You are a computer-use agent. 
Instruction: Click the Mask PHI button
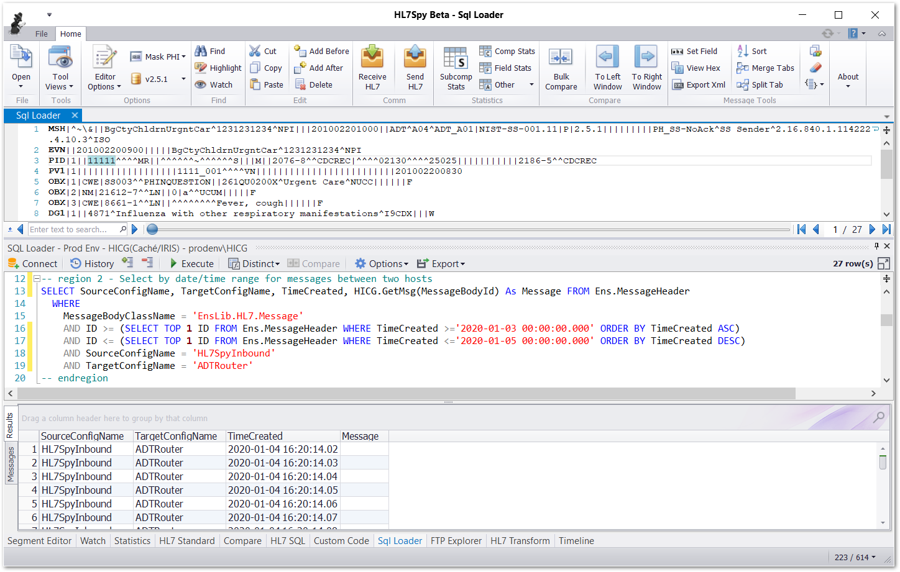[158, 57]
